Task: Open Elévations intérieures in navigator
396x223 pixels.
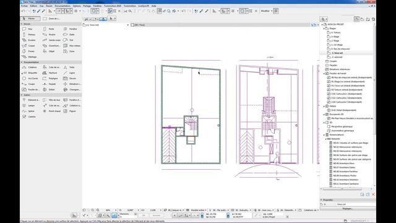Action: 338,69
